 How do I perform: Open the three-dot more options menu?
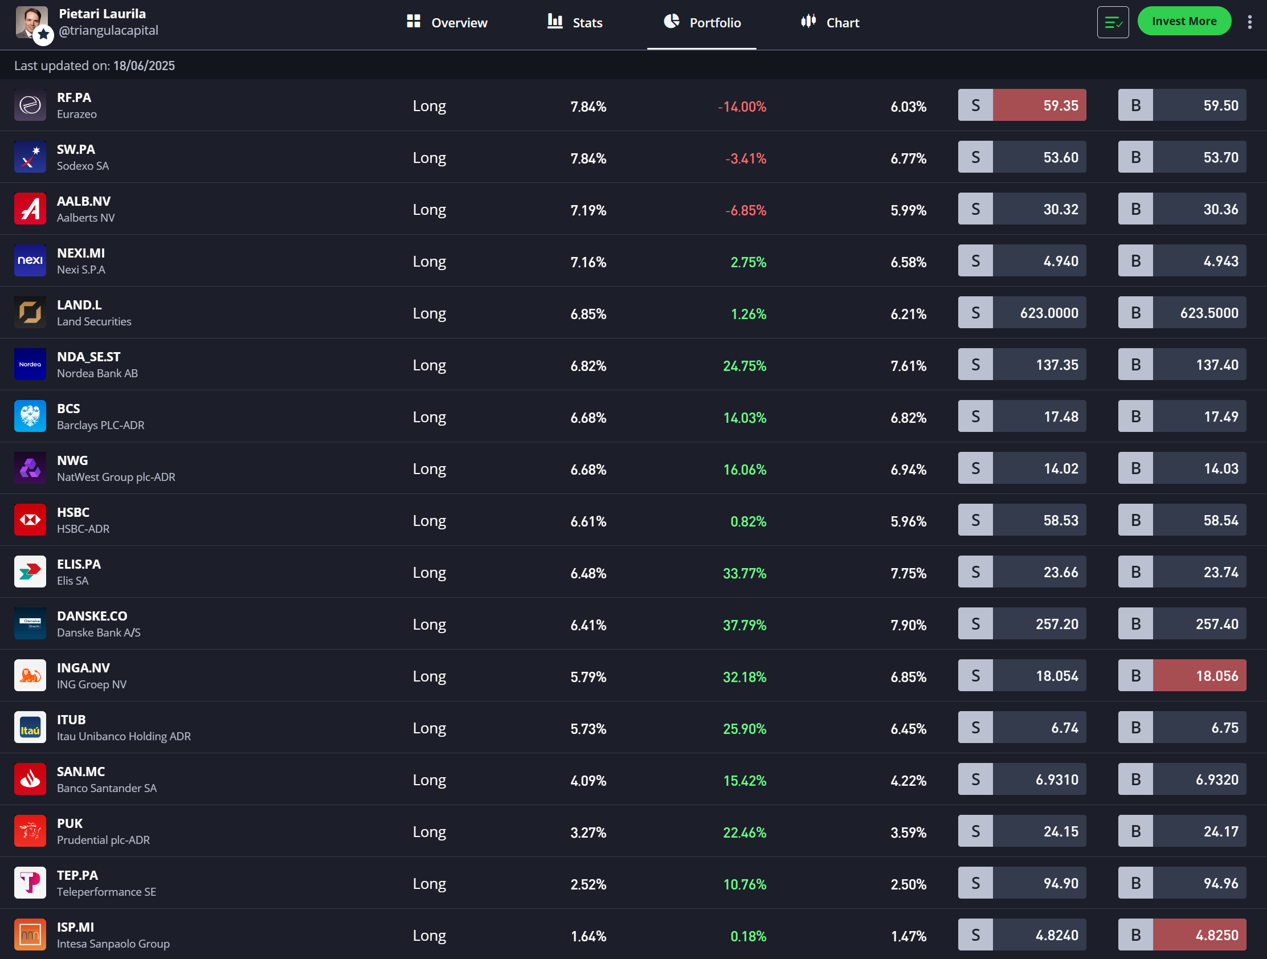click(x=1249, y=22)
